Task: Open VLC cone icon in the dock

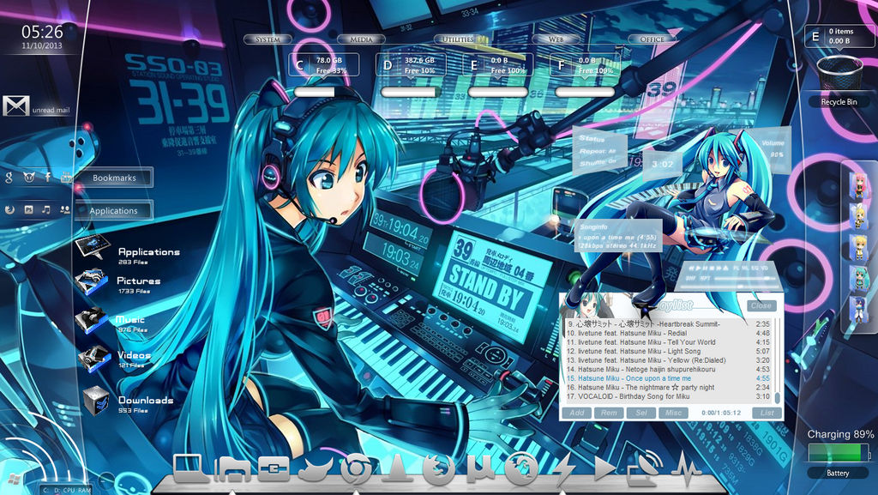Action: pyautogui.click(x=396, y=468)
